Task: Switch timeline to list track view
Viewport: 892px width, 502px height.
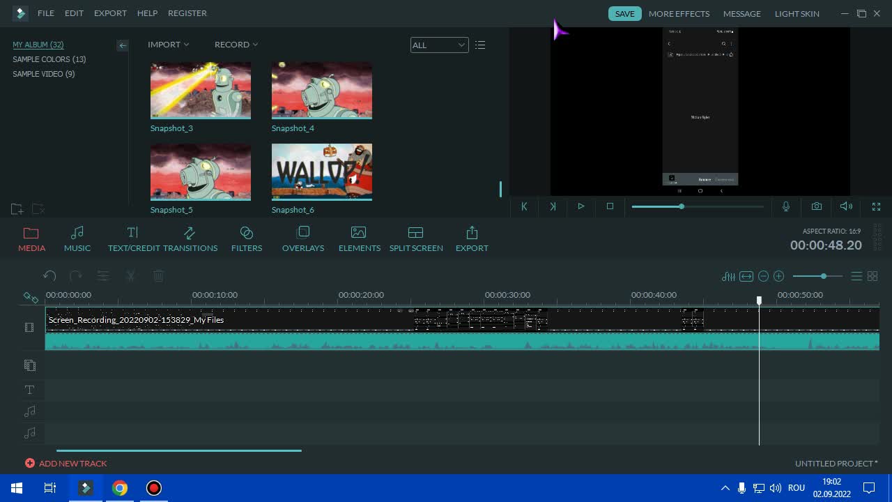Action: [x=856, y=276]
